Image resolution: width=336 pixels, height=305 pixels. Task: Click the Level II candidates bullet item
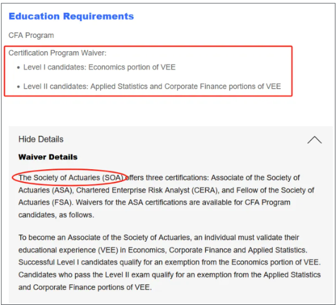152,86
